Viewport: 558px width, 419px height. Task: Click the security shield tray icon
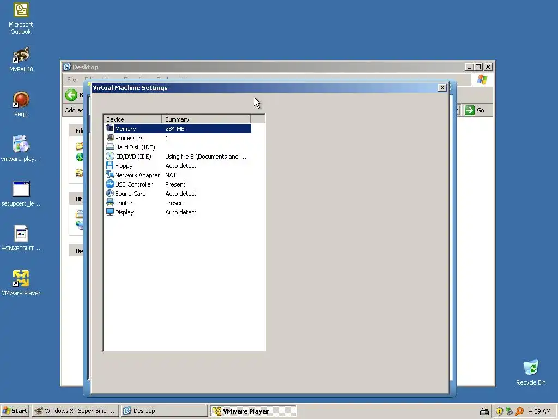click(499, 411)
